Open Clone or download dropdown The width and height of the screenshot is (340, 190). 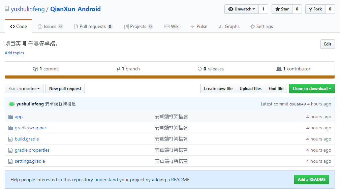[312, 89]
